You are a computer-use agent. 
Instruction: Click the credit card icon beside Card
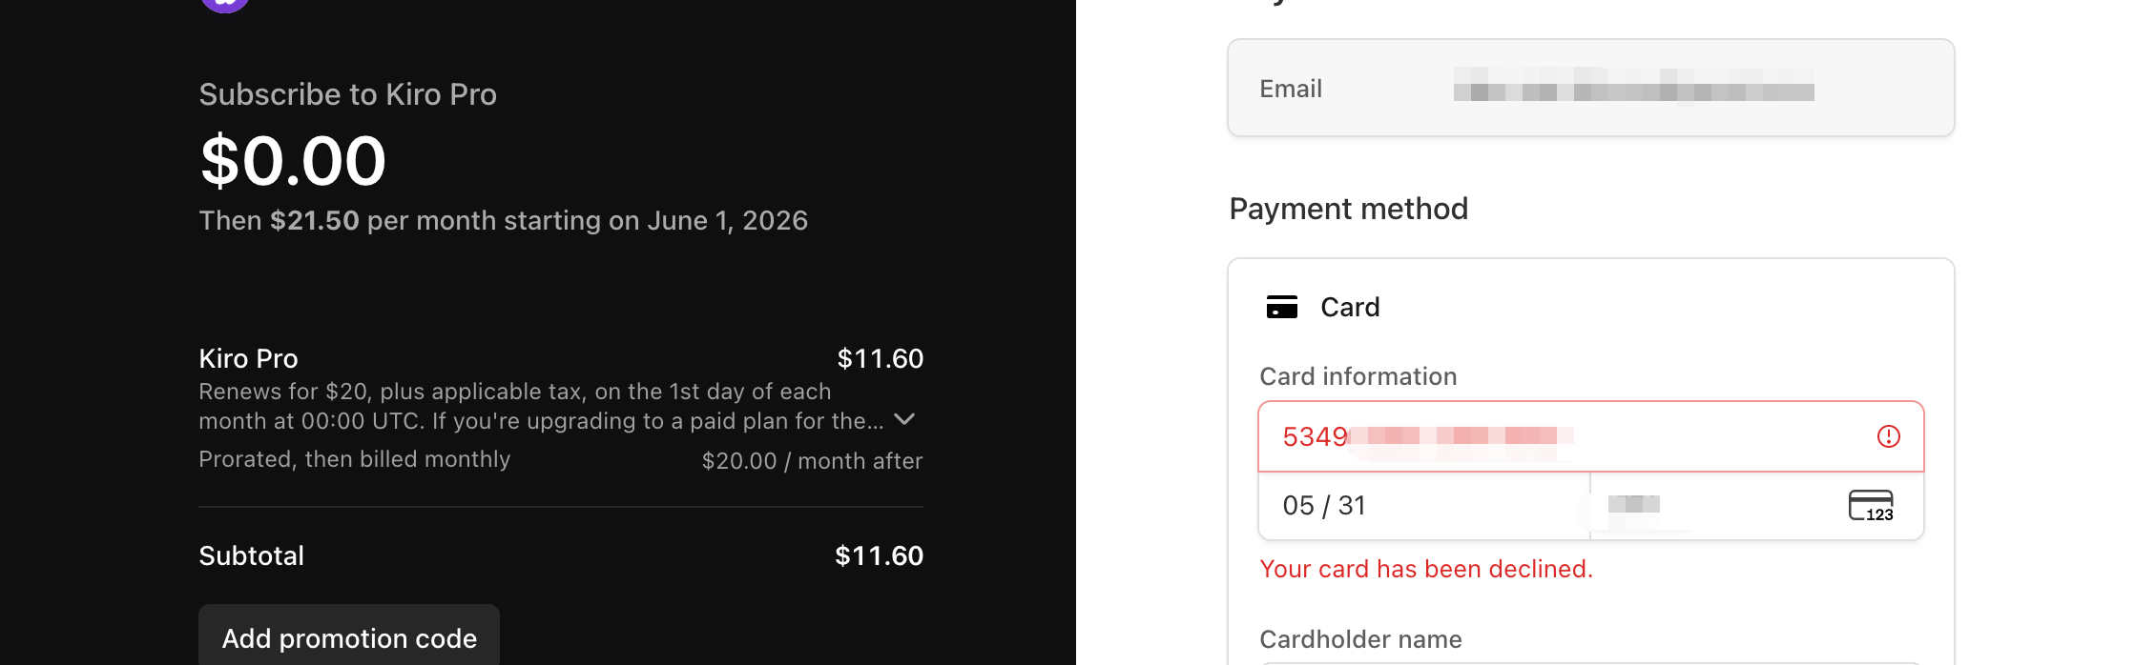click(x=1281, y=307)
